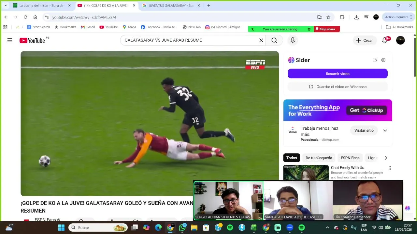Click Visitar sitio for ClickUp
The width and height of the screenshot is (417, 234).
click(x=364, y=130)
